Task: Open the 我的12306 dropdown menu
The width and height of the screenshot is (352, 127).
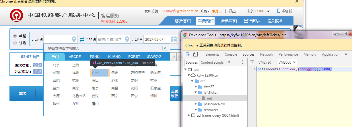Action: [258, 11]
